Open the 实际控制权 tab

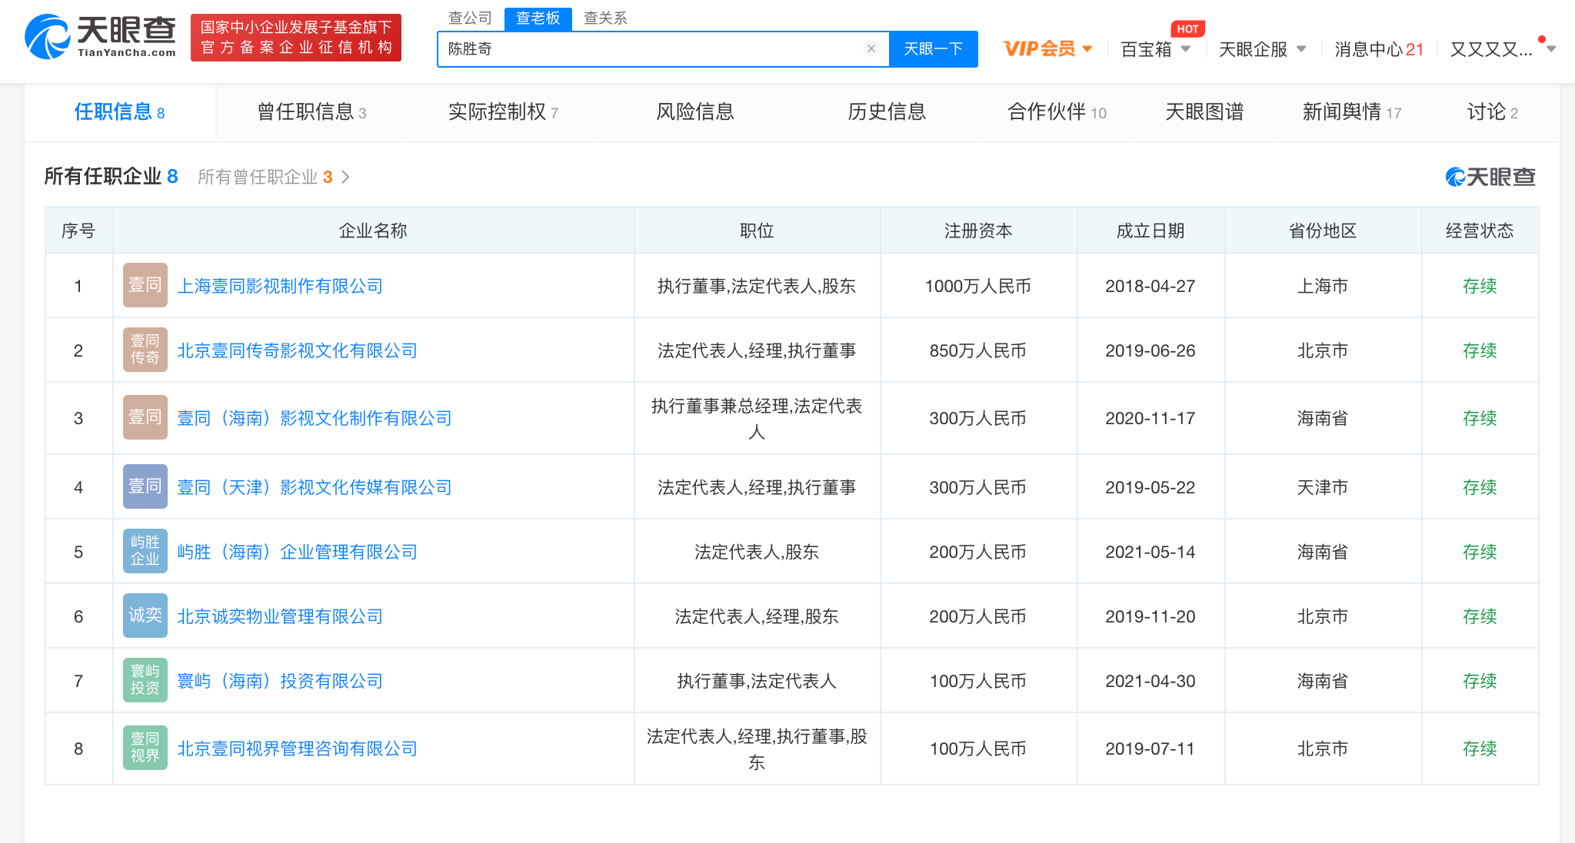503,112
